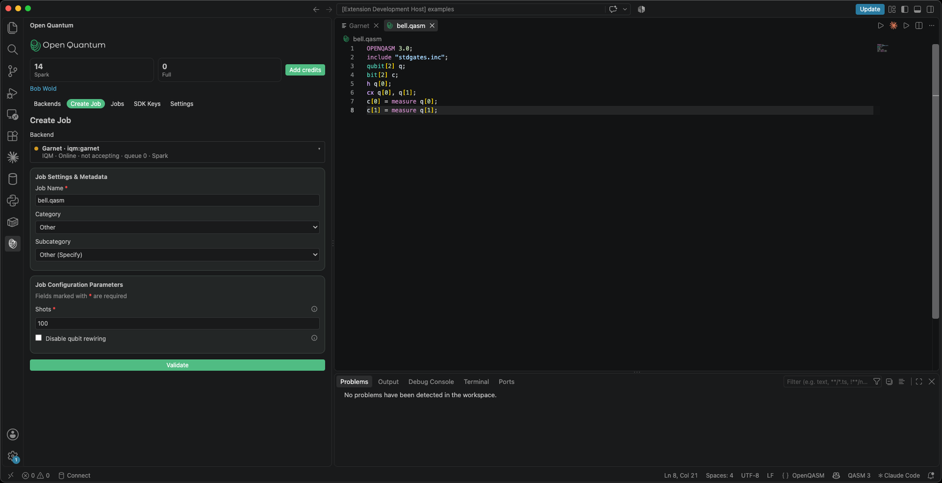The width and height of the screenshot is (942, 483).
Task: Click the Shots info icon
Action: pyautogui.click(x=314, y=309)
